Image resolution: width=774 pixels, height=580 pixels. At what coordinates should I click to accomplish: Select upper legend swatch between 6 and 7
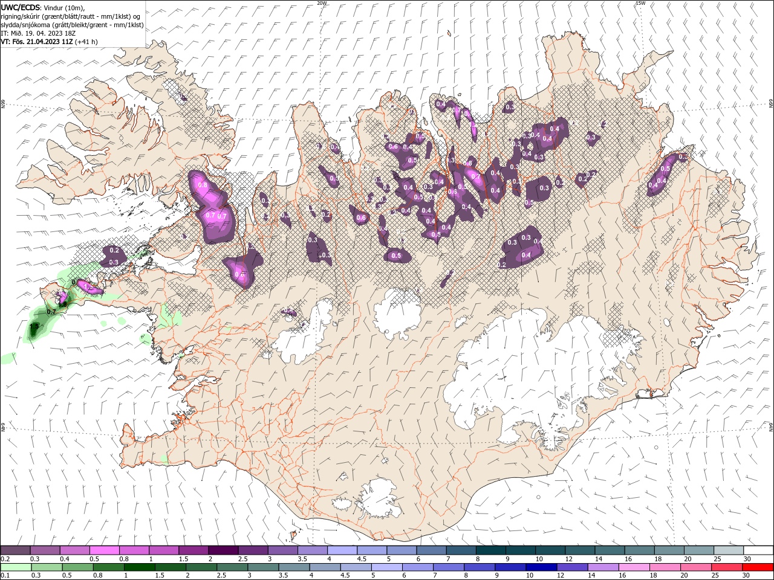tap(432, 550)
